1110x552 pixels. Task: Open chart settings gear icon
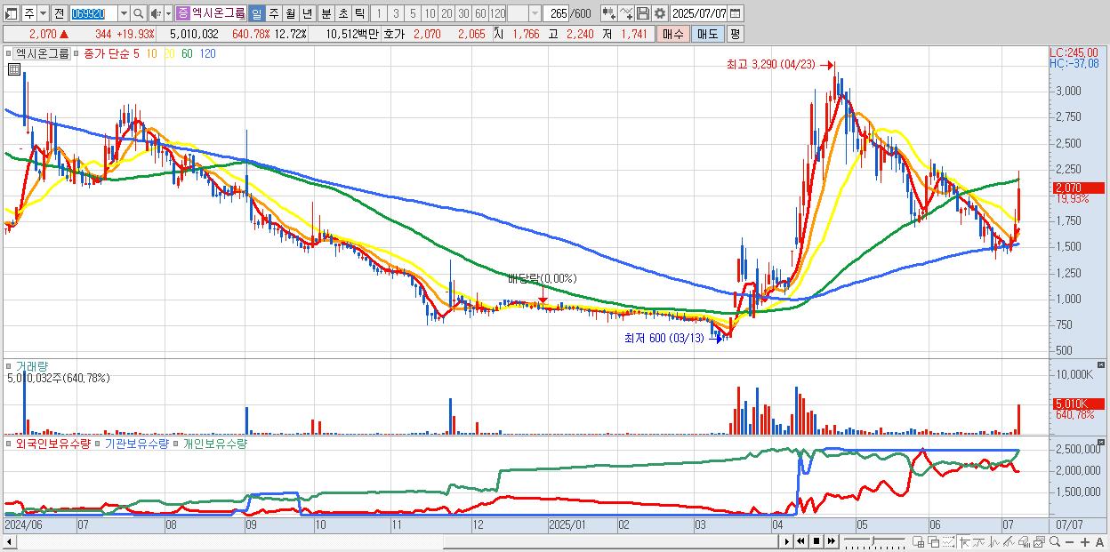[659, 13]
